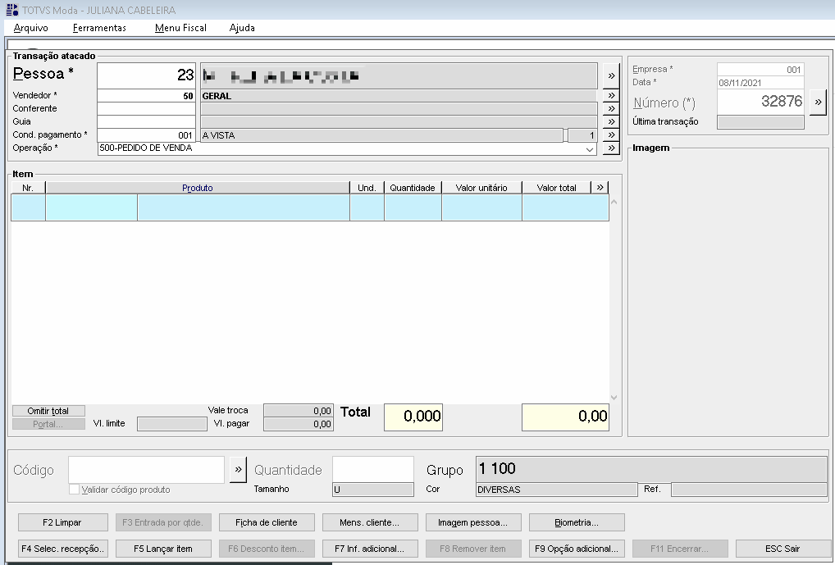Viewport: 835px width, 565px height.
Task: Expand the Operação 500-PEDIDO DE VENDA dropdown
Action: (x=590, y=149)
